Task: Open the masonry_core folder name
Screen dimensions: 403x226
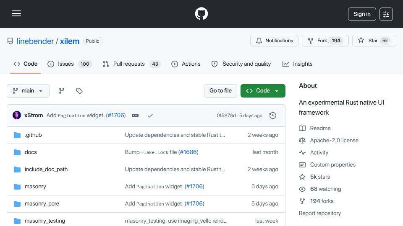Action: (42, 204)
